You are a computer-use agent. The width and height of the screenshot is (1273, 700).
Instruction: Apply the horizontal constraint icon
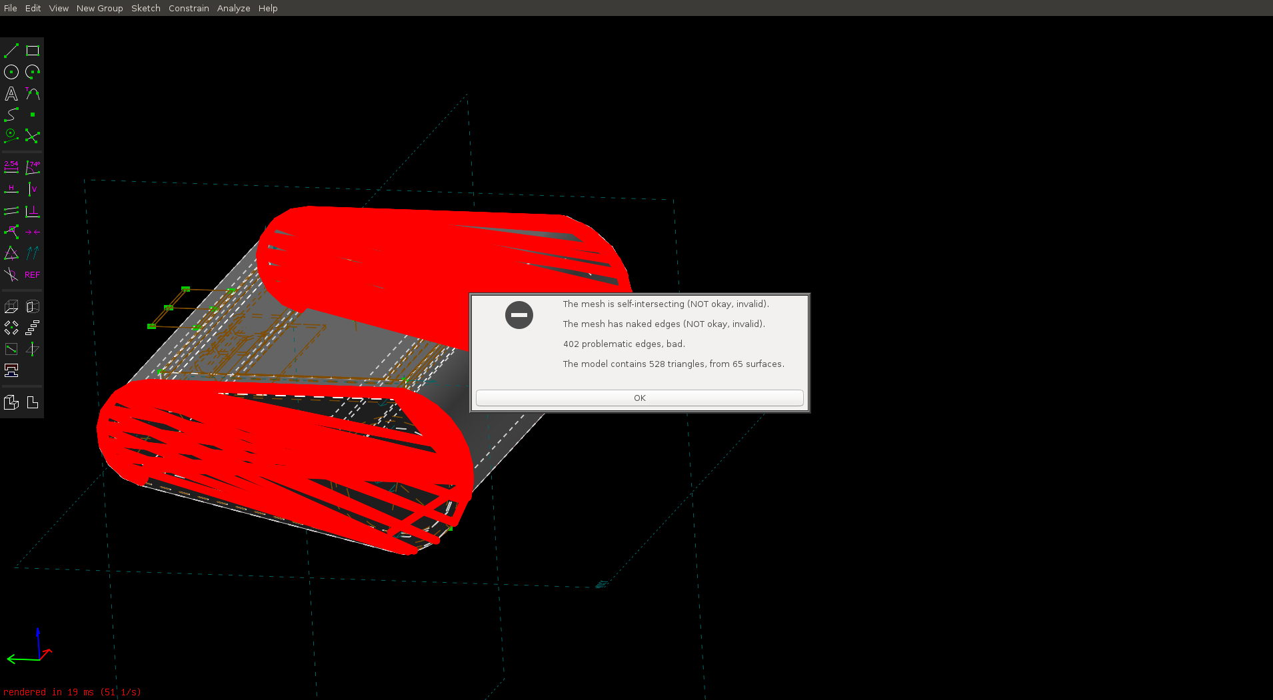pyautogui.click(x=11, y=189)
